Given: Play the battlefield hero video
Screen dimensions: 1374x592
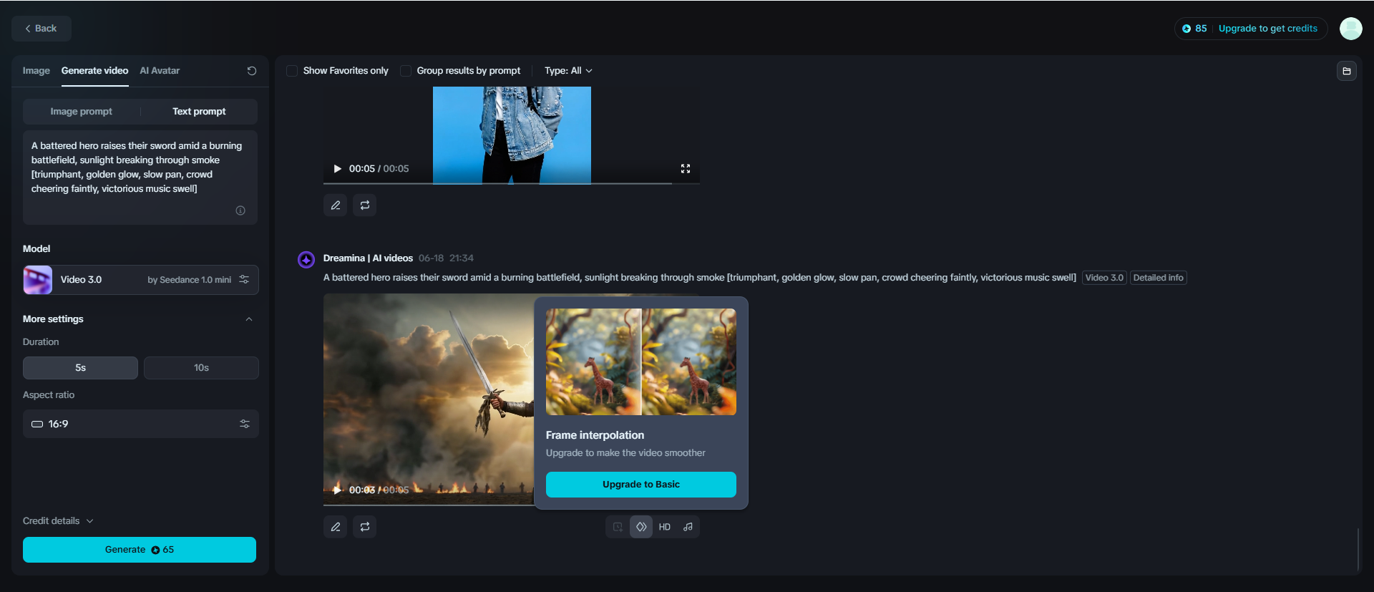Looking at the screenshot, I should pos(337,490).
